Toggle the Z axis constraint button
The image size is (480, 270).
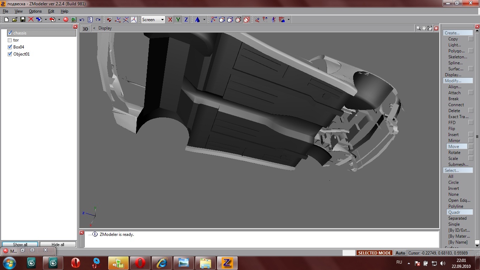[186, 20]
